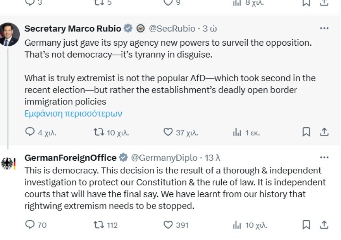
Task: Open Secretary Marco Rubio's profile name
Action: tap(73, 29)
